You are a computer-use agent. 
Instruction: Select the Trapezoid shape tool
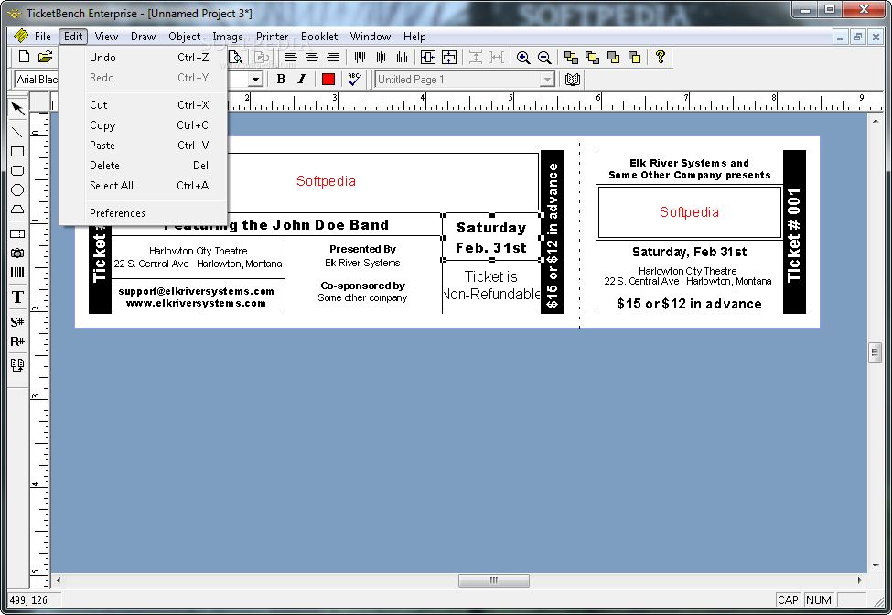coord(17,210)
